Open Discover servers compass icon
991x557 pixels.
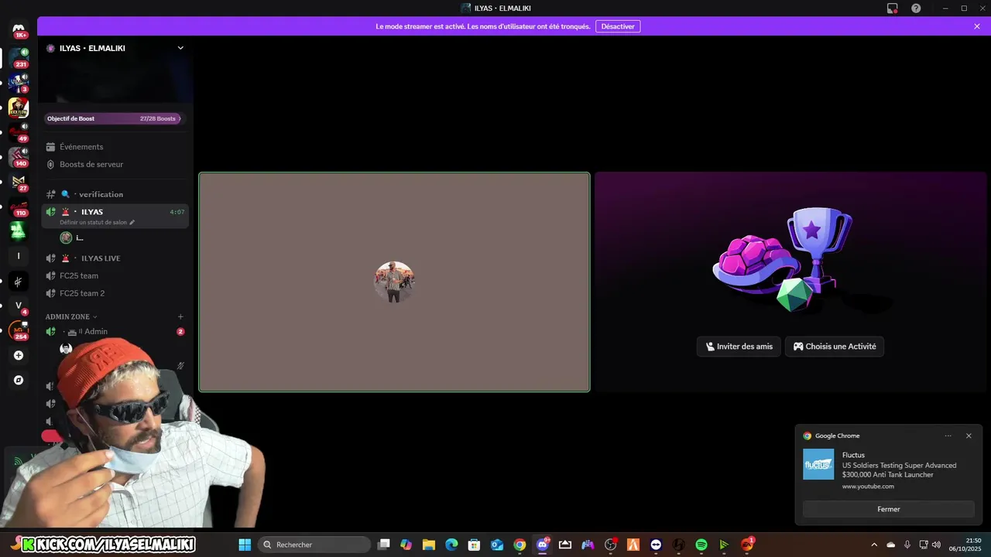[19, 380]
